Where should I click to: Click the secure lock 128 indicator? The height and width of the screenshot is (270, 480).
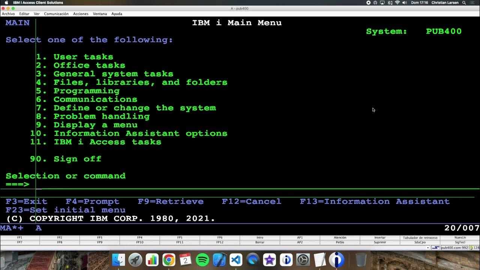click(474, 247)
